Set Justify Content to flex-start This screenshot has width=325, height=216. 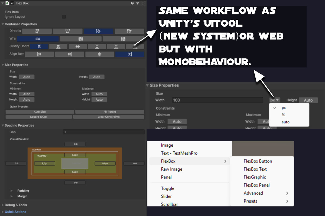39,46
